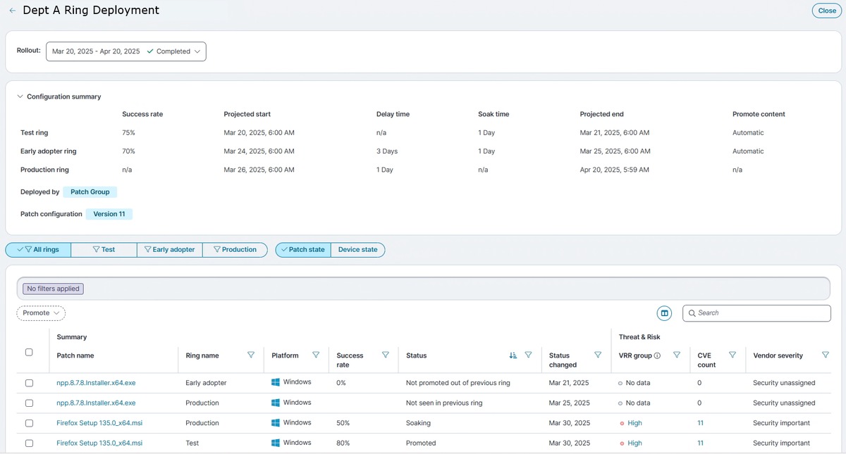Select the All rings filter tab
This screenshot has width=846, height=454.
38,250
